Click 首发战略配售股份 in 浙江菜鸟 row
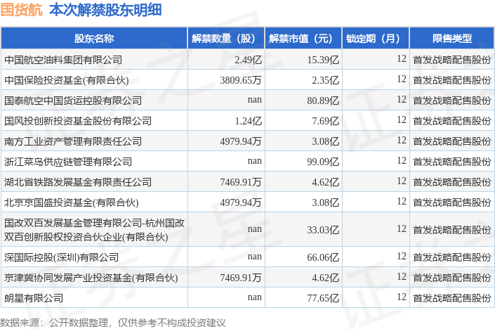Screen dimensions: 495x329 [x=452, y=162]
